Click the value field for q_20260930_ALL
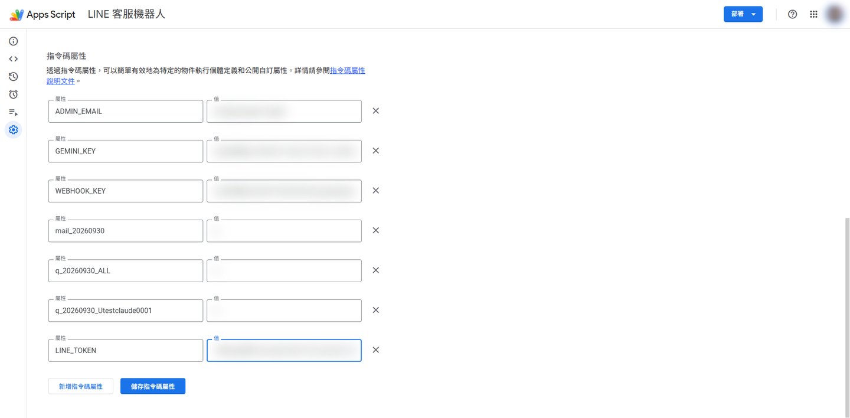 (x=284, y=270)
